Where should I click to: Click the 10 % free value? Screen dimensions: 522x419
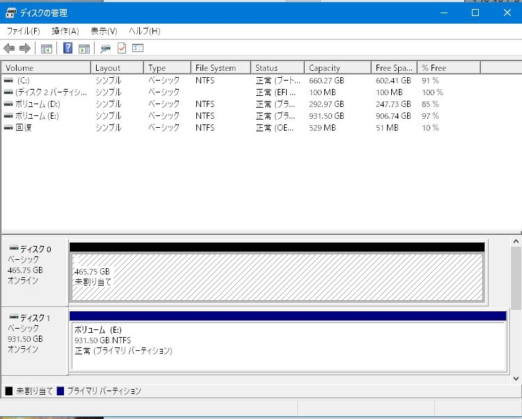430,128
